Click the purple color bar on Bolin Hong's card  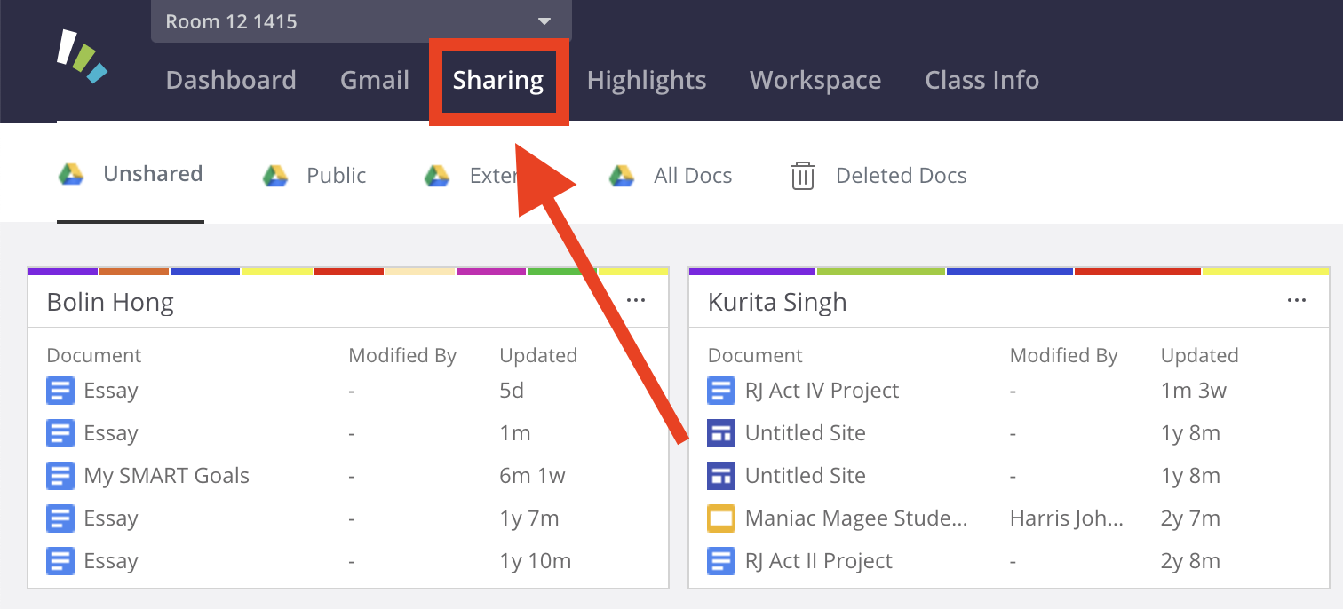coord(63,271)
